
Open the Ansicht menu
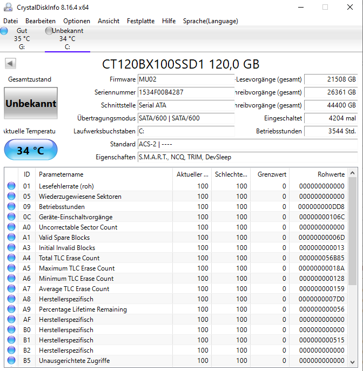click(109, 21)
